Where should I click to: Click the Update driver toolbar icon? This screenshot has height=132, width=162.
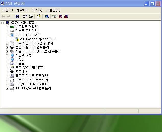(x=54, y=16)
